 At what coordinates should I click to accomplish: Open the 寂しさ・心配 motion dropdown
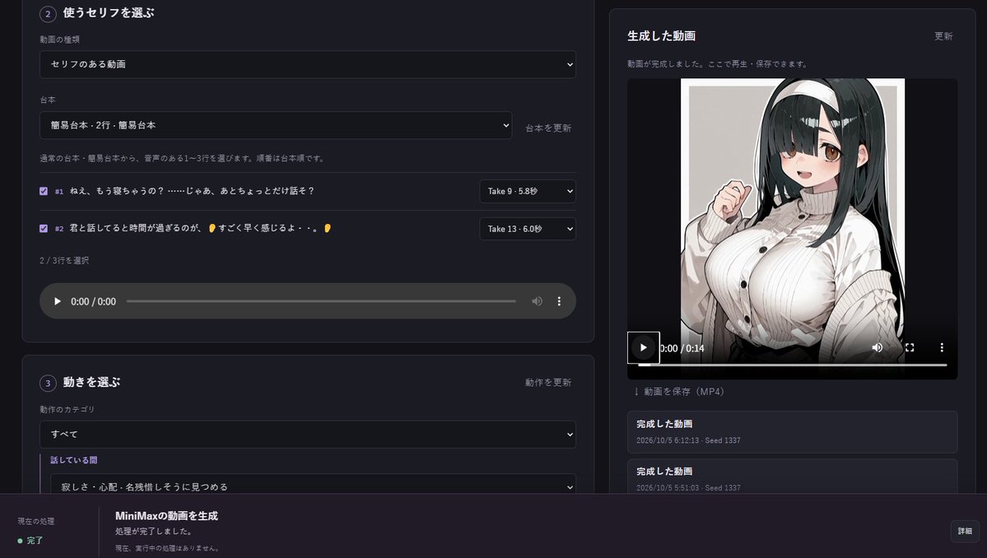click(x=313, y=486)
